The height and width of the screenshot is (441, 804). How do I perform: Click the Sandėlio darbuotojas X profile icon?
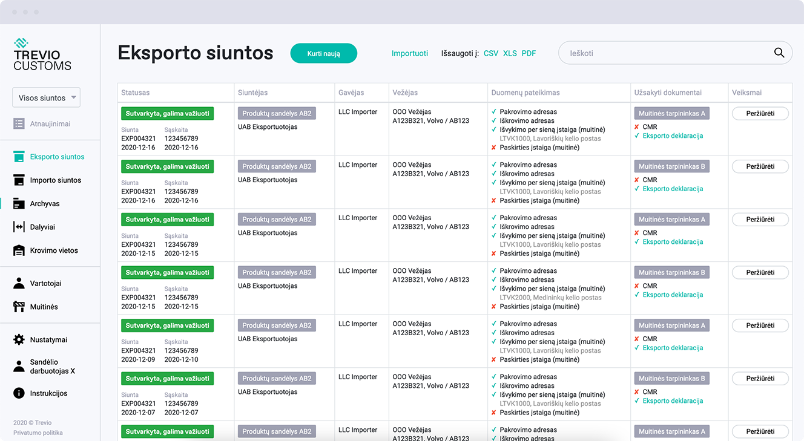tap(19, 367)
